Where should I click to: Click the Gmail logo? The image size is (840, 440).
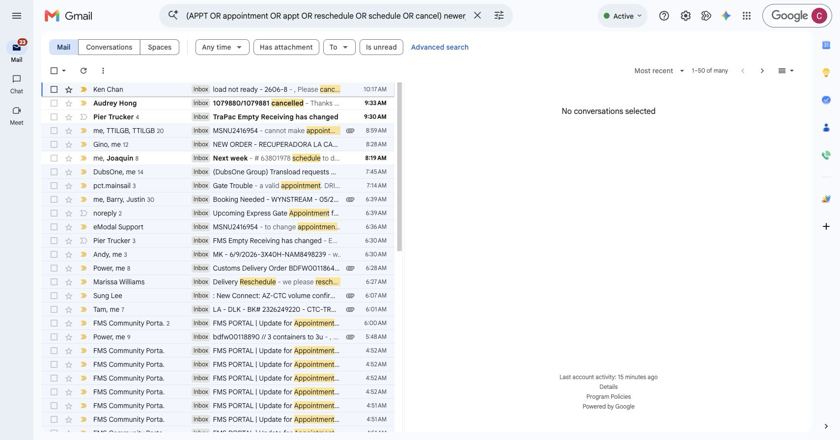(x=68, y=16)
